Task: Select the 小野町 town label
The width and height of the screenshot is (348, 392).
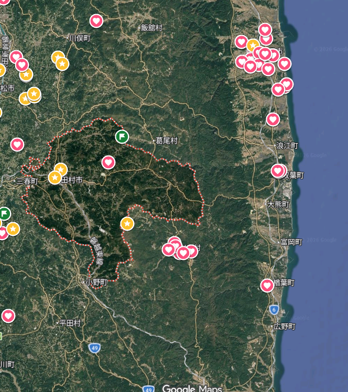Action: [96, 282]
